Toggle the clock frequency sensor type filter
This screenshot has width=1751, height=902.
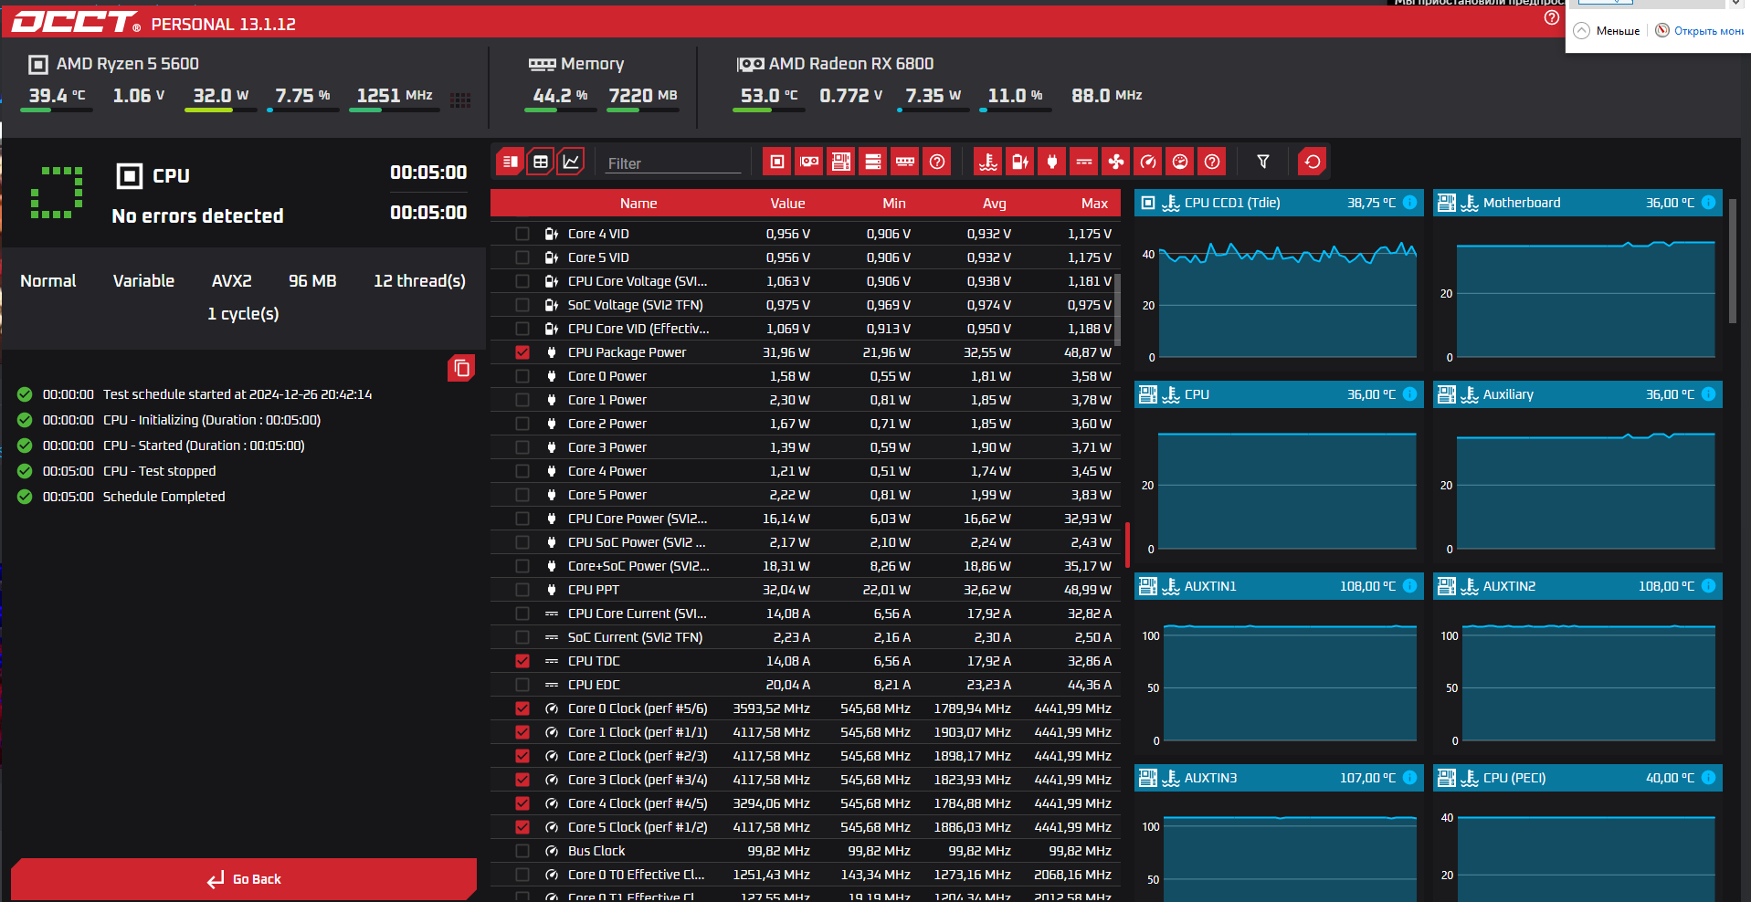(x=1148, y=162)
